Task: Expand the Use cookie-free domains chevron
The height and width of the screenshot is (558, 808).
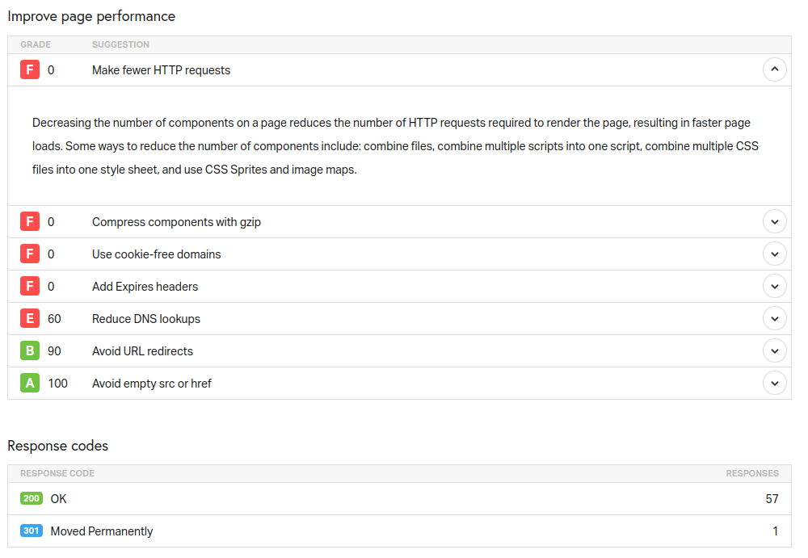Action: coord(774,254)
